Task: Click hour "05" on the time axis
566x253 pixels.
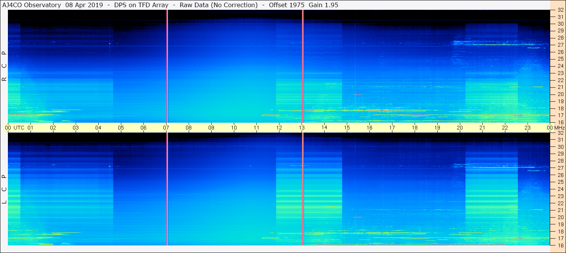Action: click(x=121, y=128)
